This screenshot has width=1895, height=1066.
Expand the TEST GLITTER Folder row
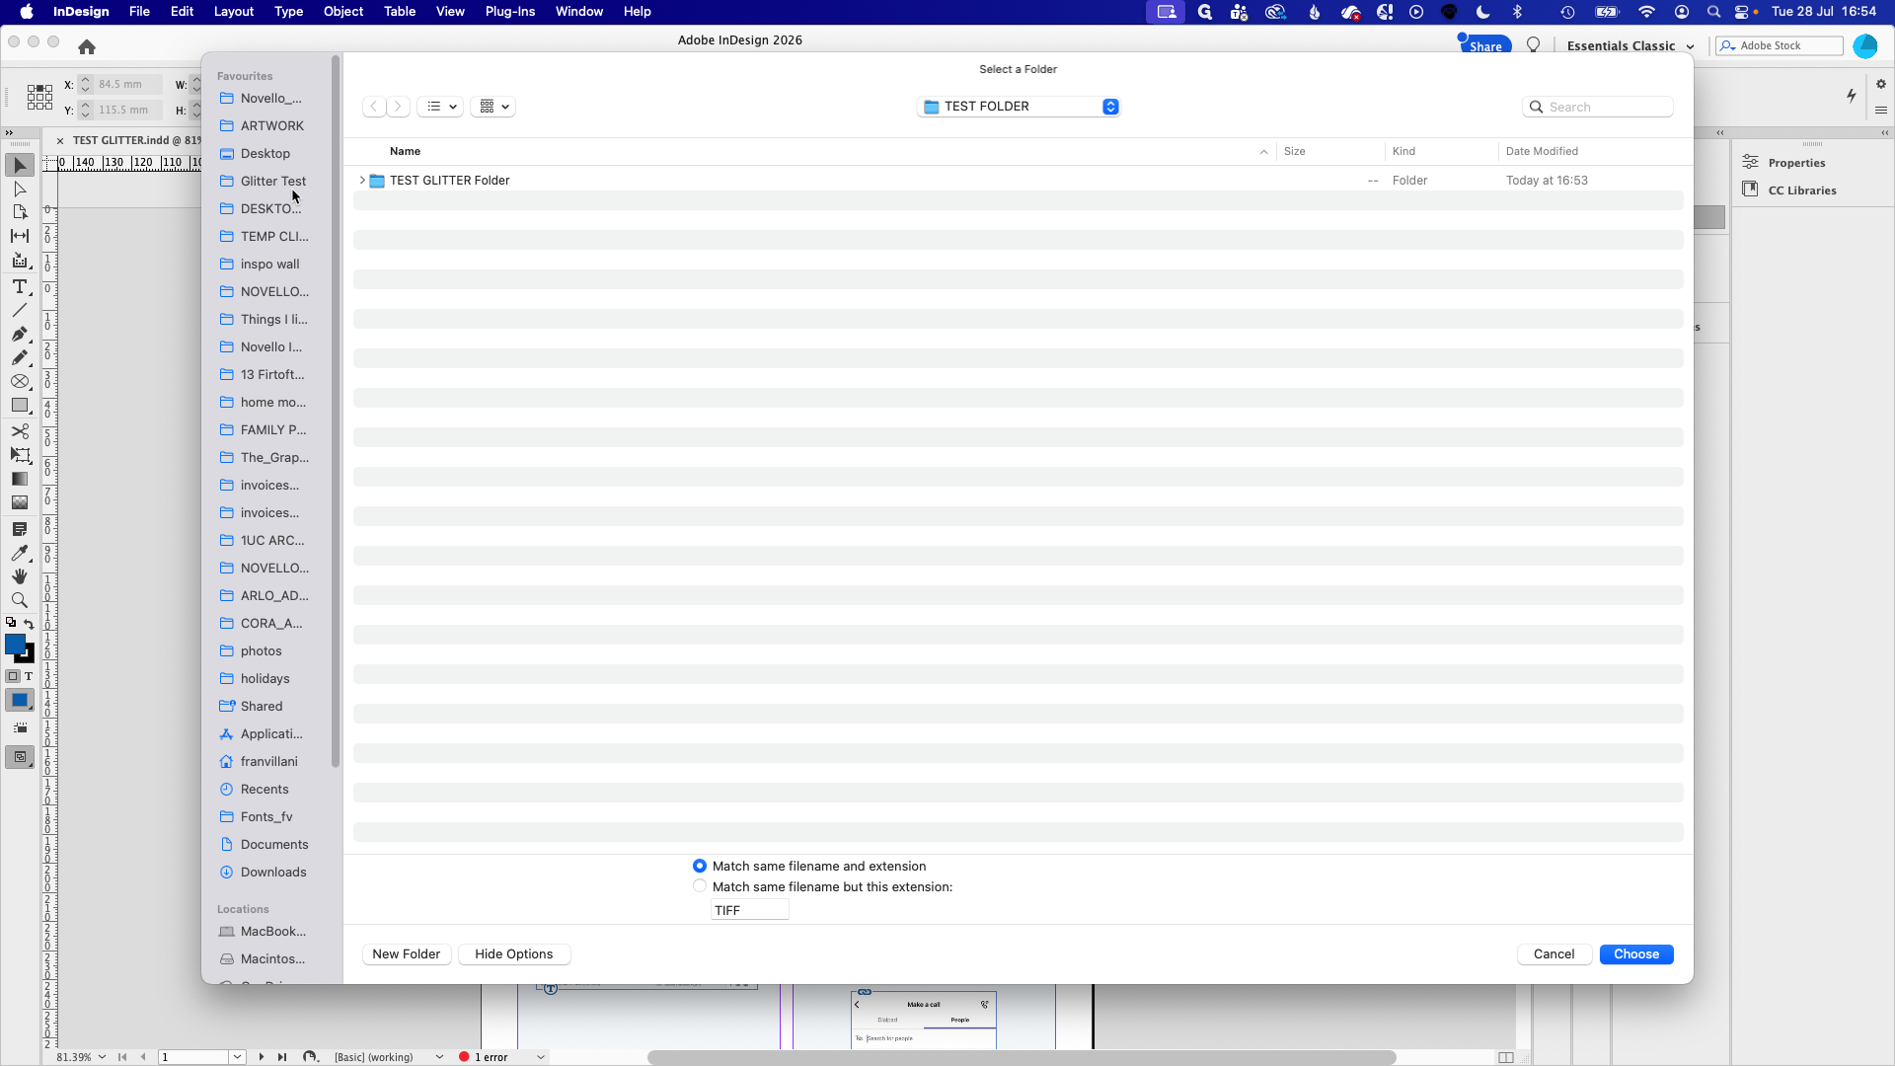pyautogui.click(x=362, y=181)
